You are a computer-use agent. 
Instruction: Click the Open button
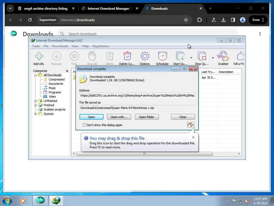92,117
